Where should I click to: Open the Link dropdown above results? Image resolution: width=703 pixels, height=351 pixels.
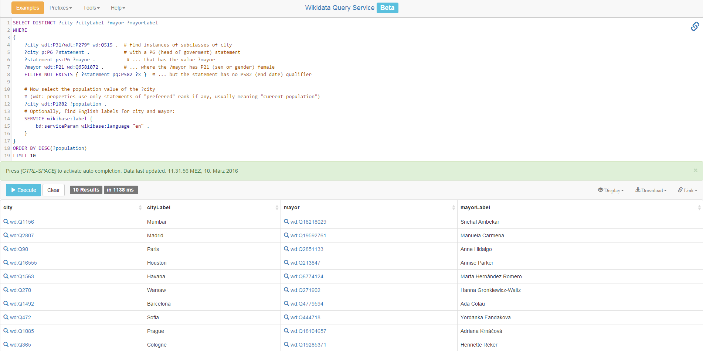click(687, 190)
